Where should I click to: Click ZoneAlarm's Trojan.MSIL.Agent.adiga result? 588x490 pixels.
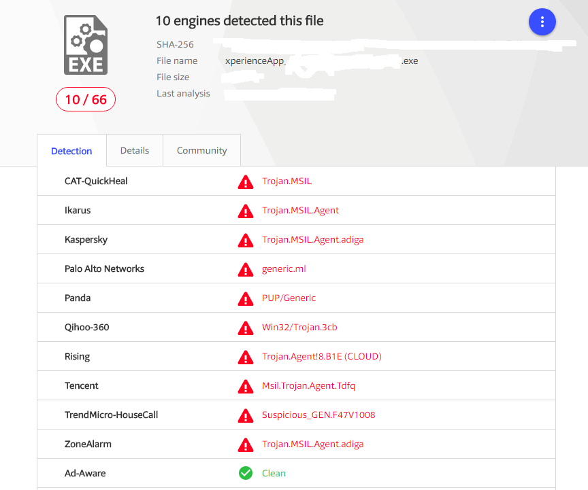click(313, 444)
